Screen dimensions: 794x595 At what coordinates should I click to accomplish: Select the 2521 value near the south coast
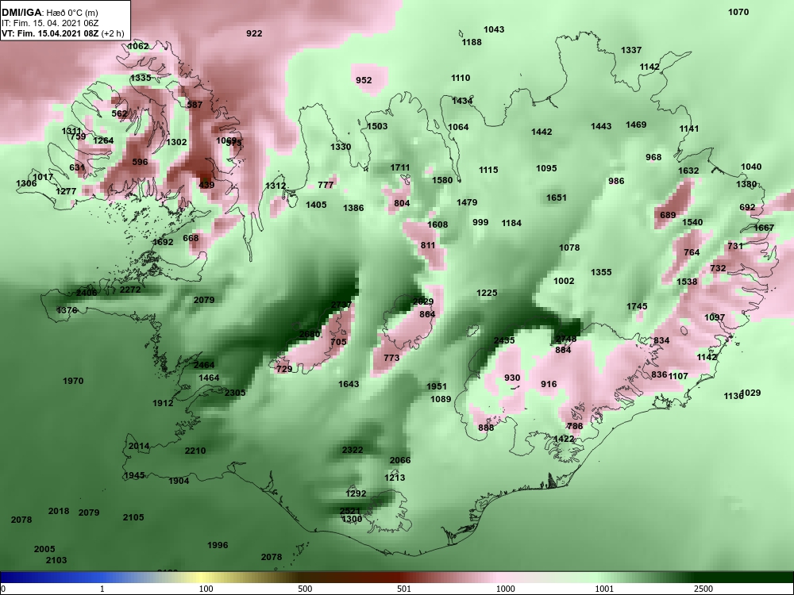[350, 512]
